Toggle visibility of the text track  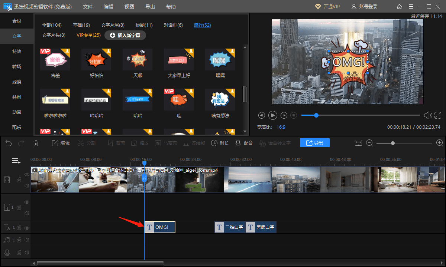[27, 227]
